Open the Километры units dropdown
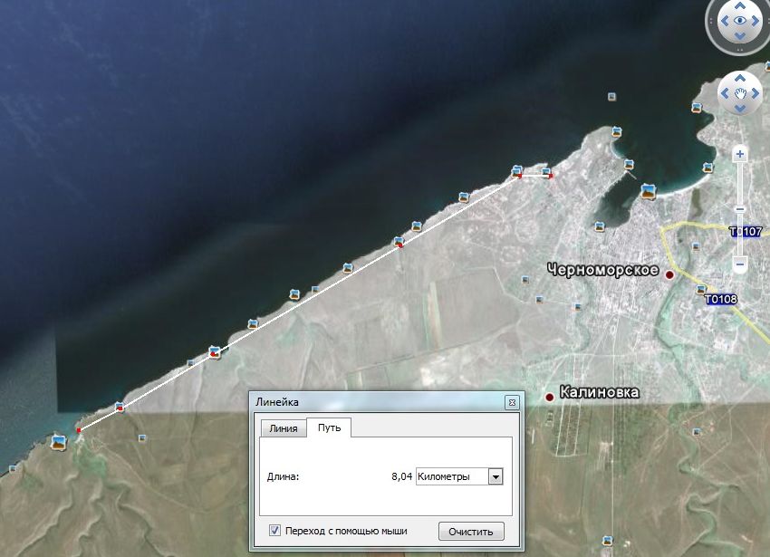 495,476
